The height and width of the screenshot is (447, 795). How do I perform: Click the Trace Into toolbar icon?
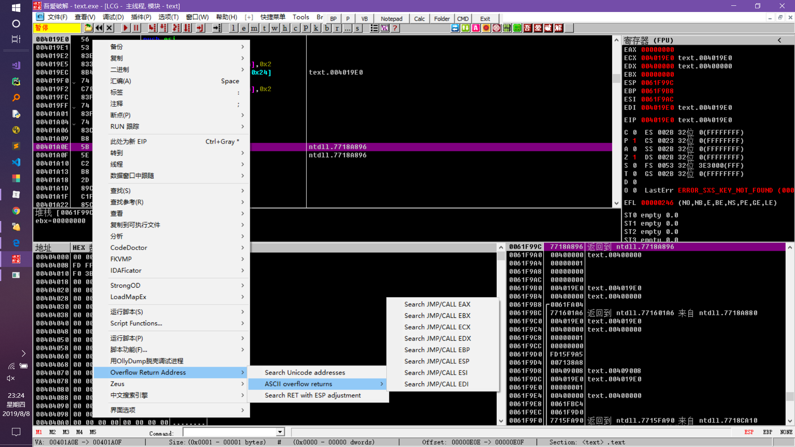[x=176, y=28]
